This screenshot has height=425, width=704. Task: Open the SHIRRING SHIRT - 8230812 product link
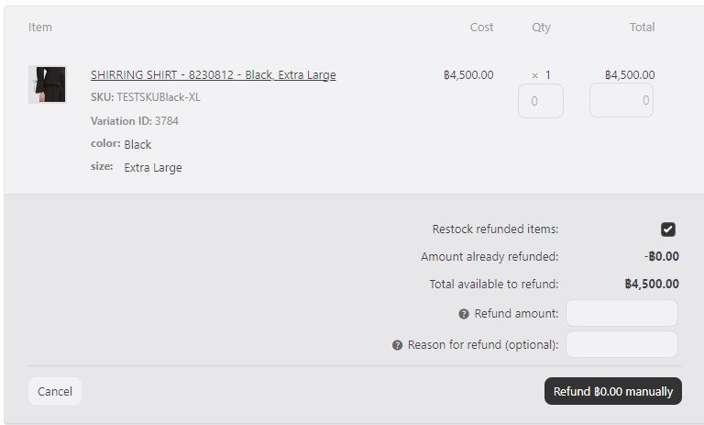[x=213, y=75]
